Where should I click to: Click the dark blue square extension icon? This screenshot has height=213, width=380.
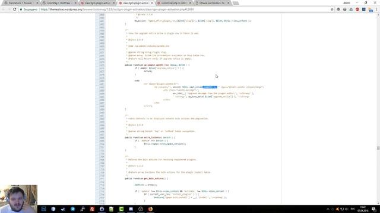point(364,9)
